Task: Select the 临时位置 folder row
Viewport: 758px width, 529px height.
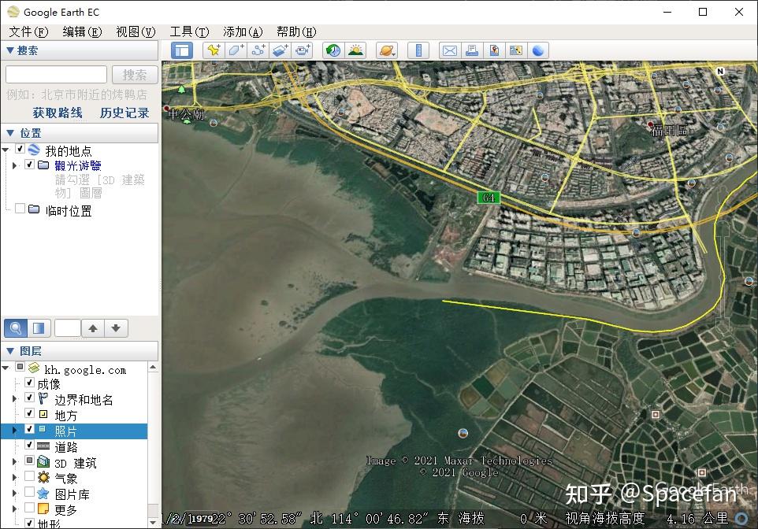Action: 69,211
